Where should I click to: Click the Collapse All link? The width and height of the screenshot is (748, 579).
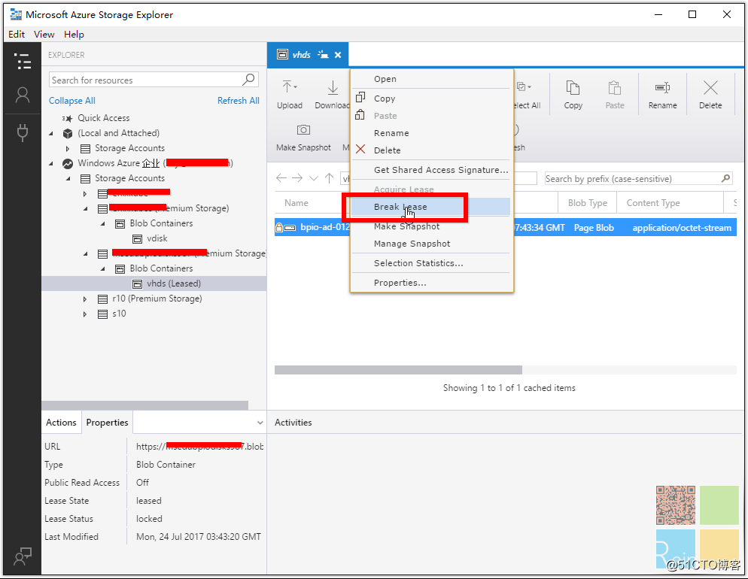pos(72,101)
